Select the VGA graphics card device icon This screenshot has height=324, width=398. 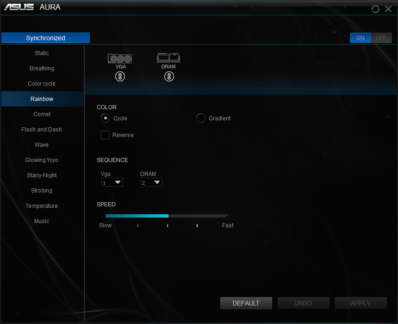(x=119, y=58)
